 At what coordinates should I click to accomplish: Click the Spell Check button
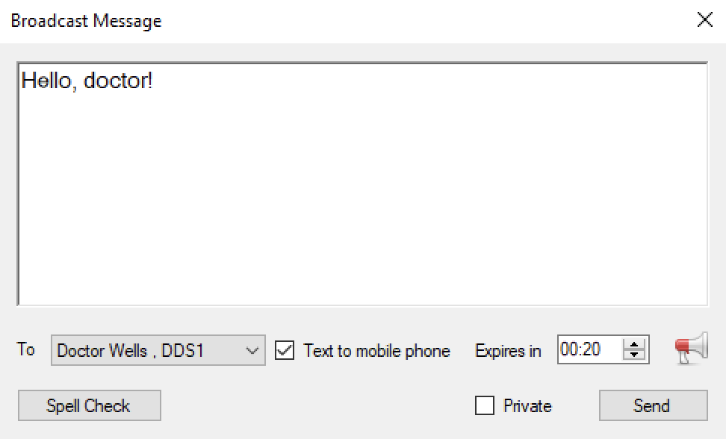(x=90, y=405)
